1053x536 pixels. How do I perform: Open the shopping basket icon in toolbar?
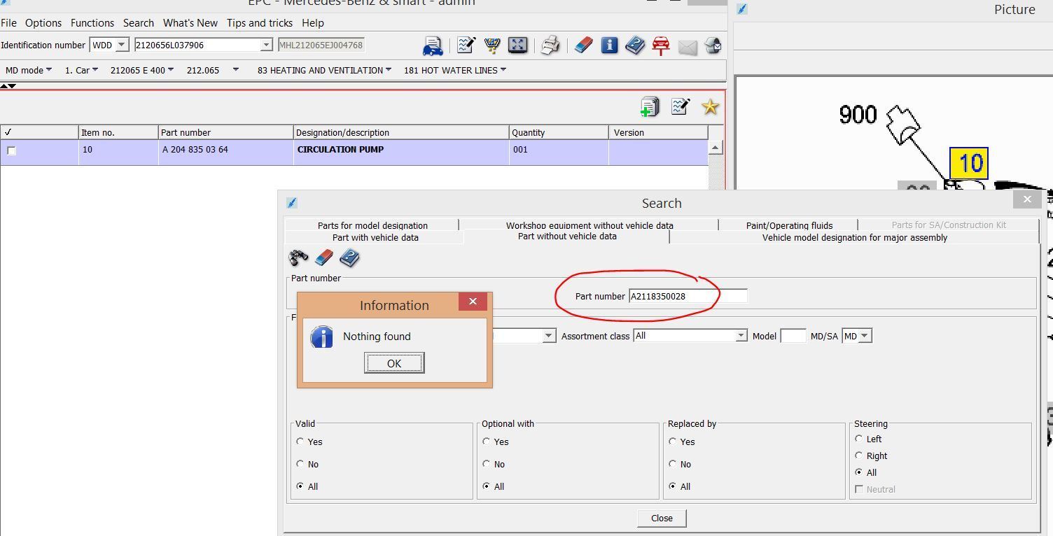click(x=492, y=45)
